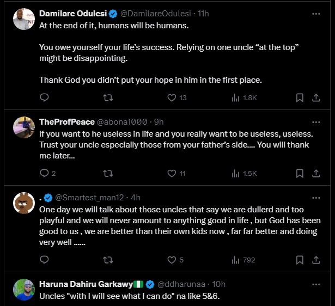Open the @abona1000 handle link
This screenshot has width=335, height=306.
point(123,121)
